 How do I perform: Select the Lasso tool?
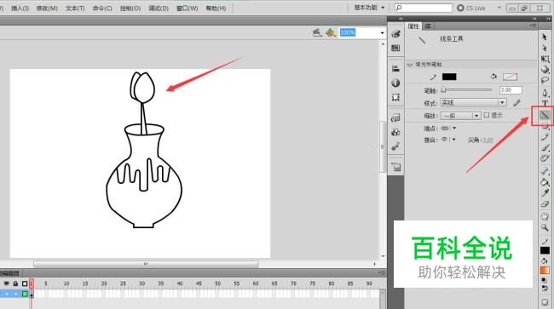tap(545, 80)
